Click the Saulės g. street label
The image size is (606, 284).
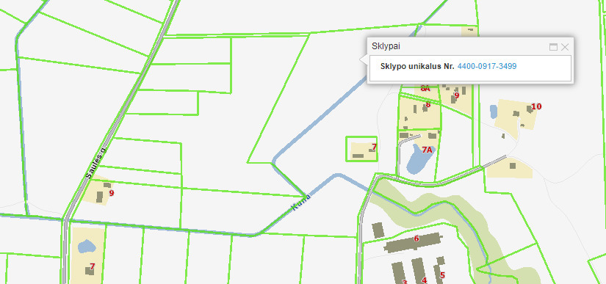(x=95, y=163)
